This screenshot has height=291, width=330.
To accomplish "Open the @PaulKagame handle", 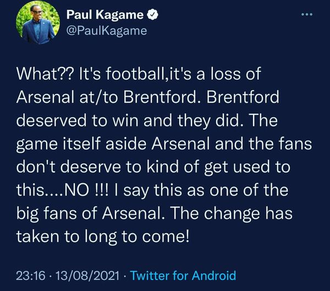I will point(106,31).
